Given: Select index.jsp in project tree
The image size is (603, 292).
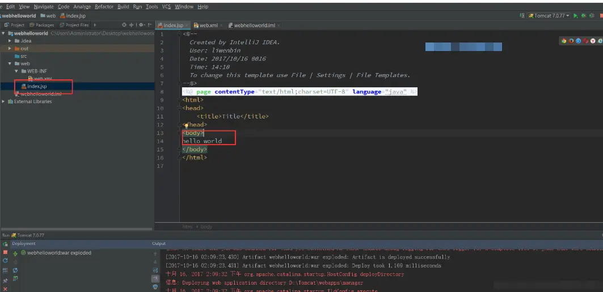Looking at the screenshot, I should (x=77, y=86).
